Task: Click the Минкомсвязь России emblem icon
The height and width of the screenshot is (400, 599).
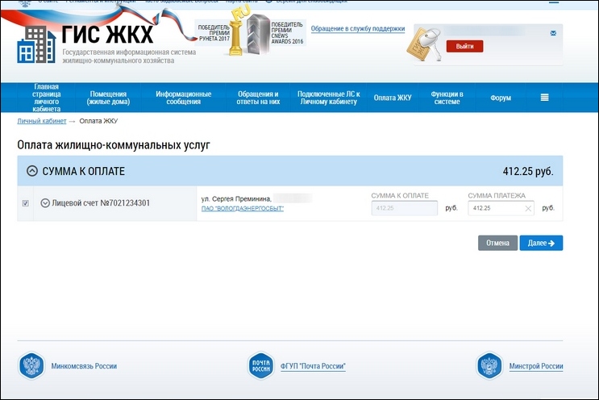Action: pyautogui.click(x=30, y=366)
